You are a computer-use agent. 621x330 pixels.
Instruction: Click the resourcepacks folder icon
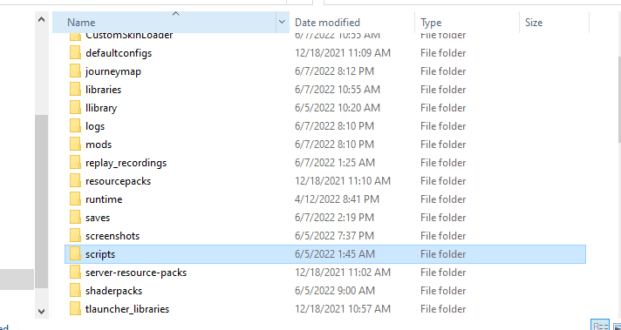pyautogui.click(x=75, y=181)
